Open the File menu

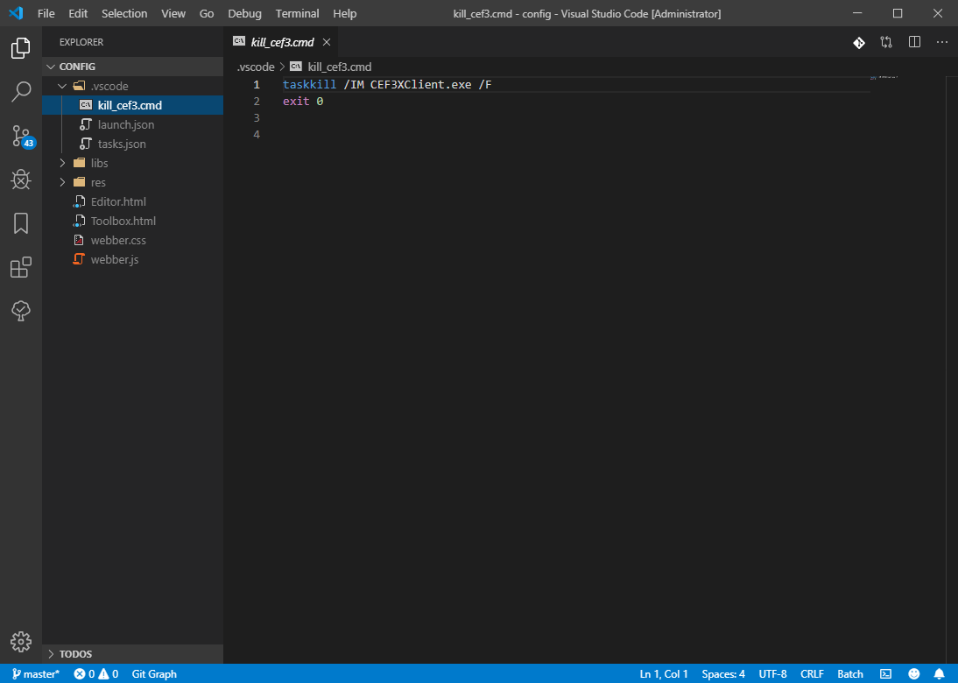pos(46,13)
